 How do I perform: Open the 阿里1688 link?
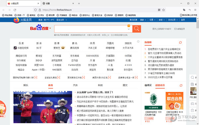coord(39,65)
